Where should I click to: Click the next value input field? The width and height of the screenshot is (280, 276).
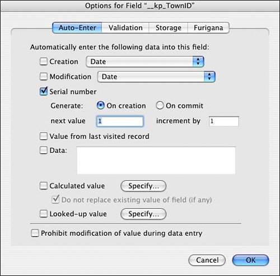(120, 121)
